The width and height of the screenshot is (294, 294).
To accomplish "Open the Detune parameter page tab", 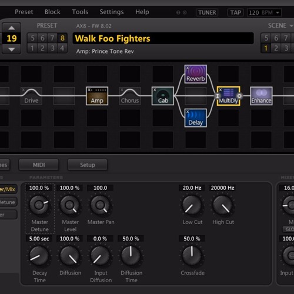I will pyautogui.click(x=8, y=202).
